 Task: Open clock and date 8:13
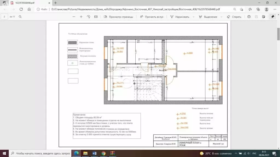click(264, 153)
